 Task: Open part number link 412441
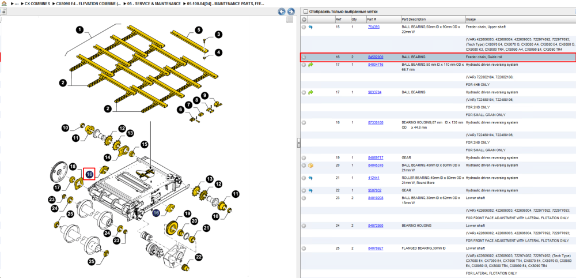(374, 178)
